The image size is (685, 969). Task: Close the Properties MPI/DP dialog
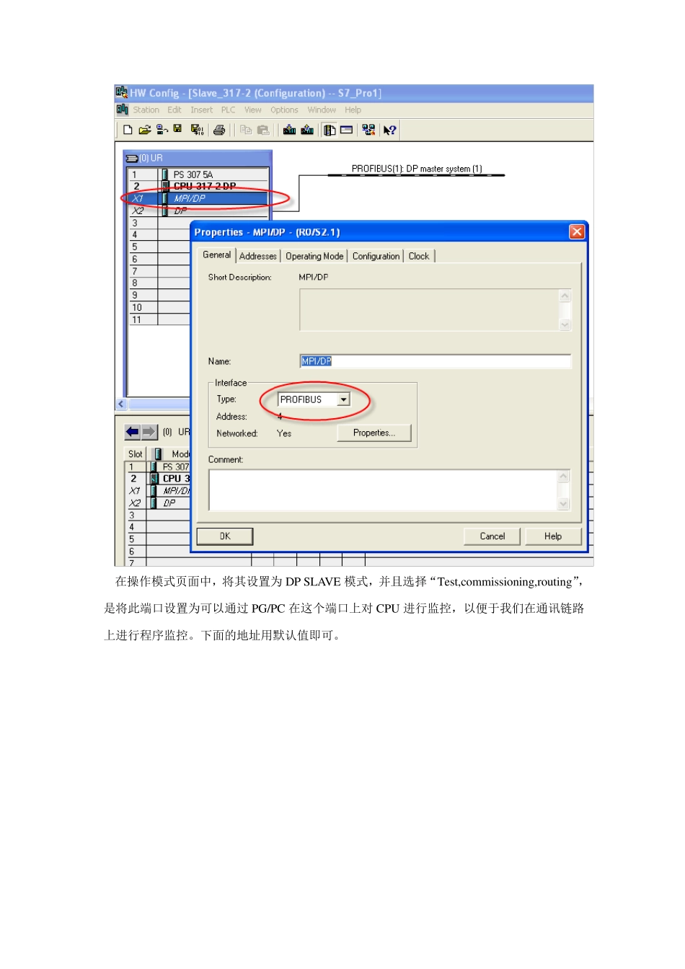coord(577,231)
